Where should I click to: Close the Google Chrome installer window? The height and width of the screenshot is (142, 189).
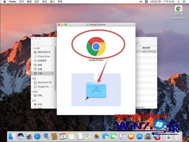(x=59, y=25)
